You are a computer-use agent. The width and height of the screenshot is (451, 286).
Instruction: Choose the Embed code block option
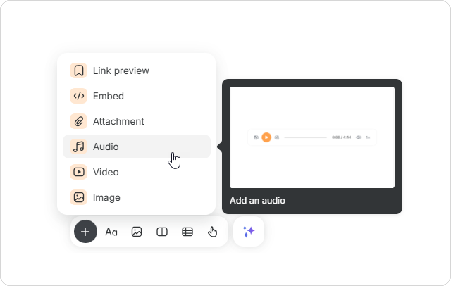click(108, 96)
